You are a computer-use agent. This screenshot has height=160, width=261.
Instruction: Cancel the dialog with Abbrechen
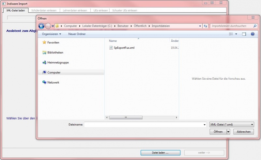coord(243,132)
